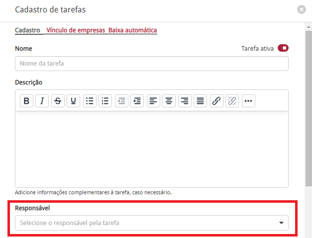
Task: Align description text left
Action: click(x=153, y=101)
